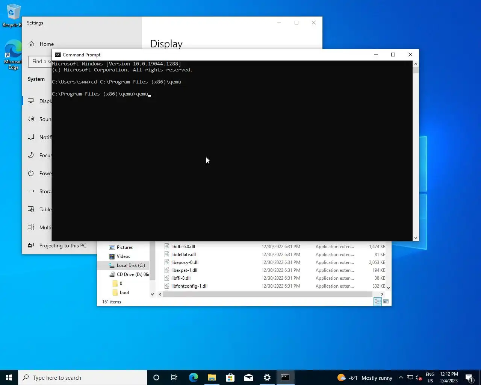Select file libexpat-1.dll
The width and height of the screenshot is (481, 385).
[x=184, y=270]
